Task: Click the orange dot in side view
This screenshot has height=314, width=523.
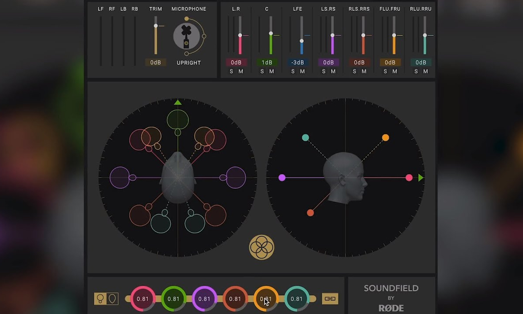Action: [x=385, y=138]
